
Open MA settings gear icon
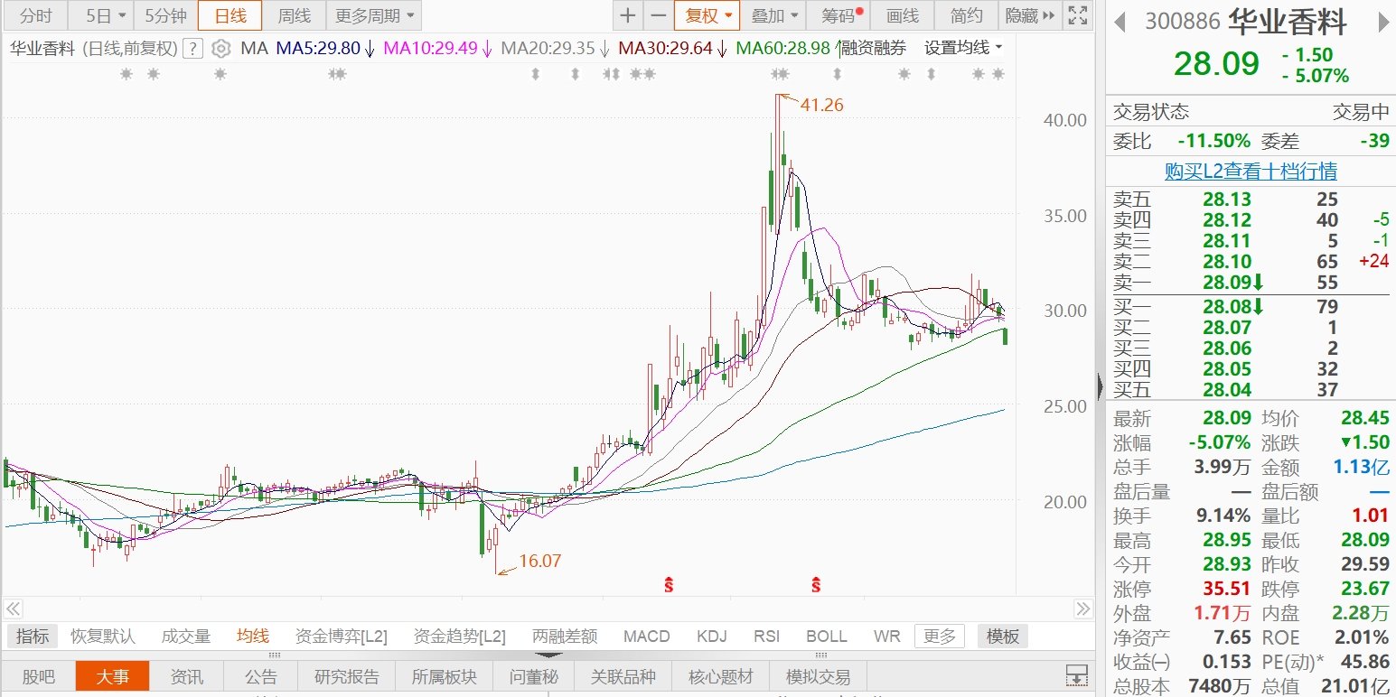[x=220, y=49]
